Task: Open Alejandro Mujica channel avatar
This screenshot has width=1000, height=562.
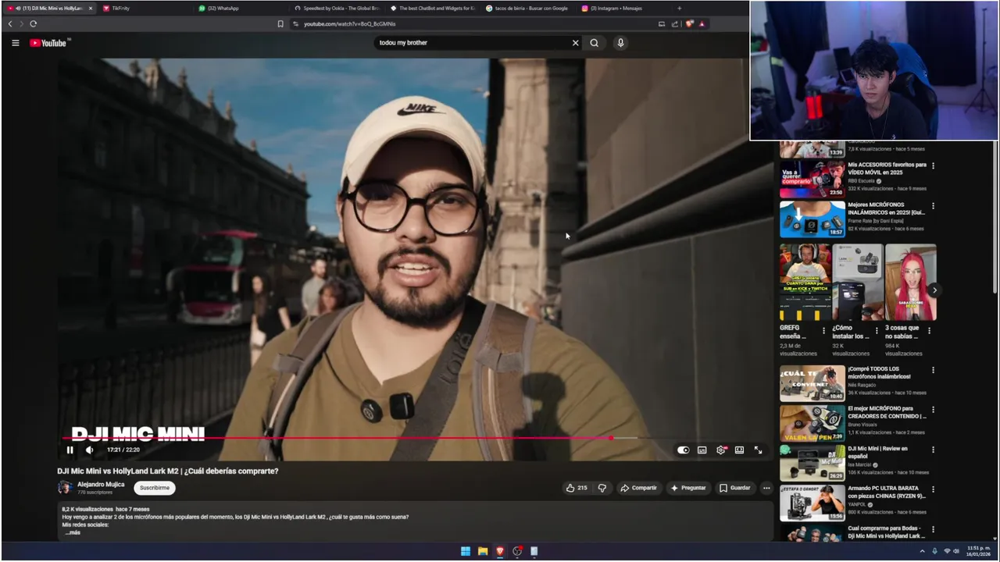Action: pos(65,488)
